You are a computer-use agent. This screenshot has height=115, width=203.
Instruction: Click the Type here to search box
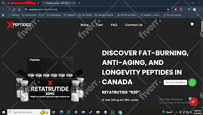click(x=29, y=112)
